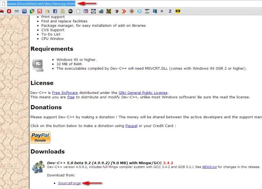
Task: Open the GNU General Public License link
Action: click(143, 93)
